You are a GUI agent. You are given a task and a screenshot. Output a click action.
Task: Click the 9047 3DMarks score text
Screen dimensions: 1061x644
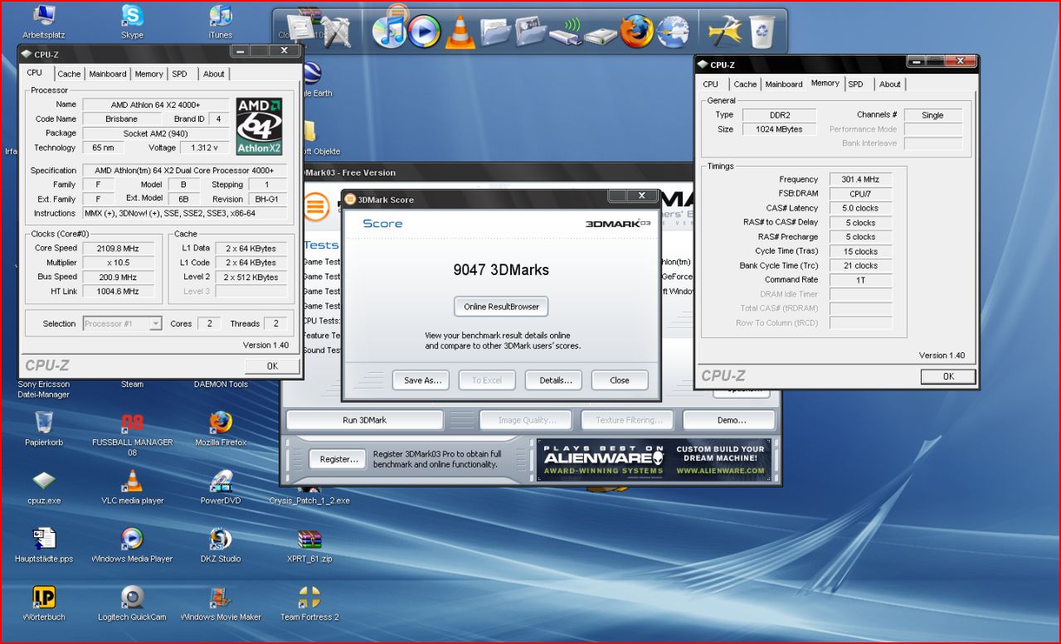501,269
